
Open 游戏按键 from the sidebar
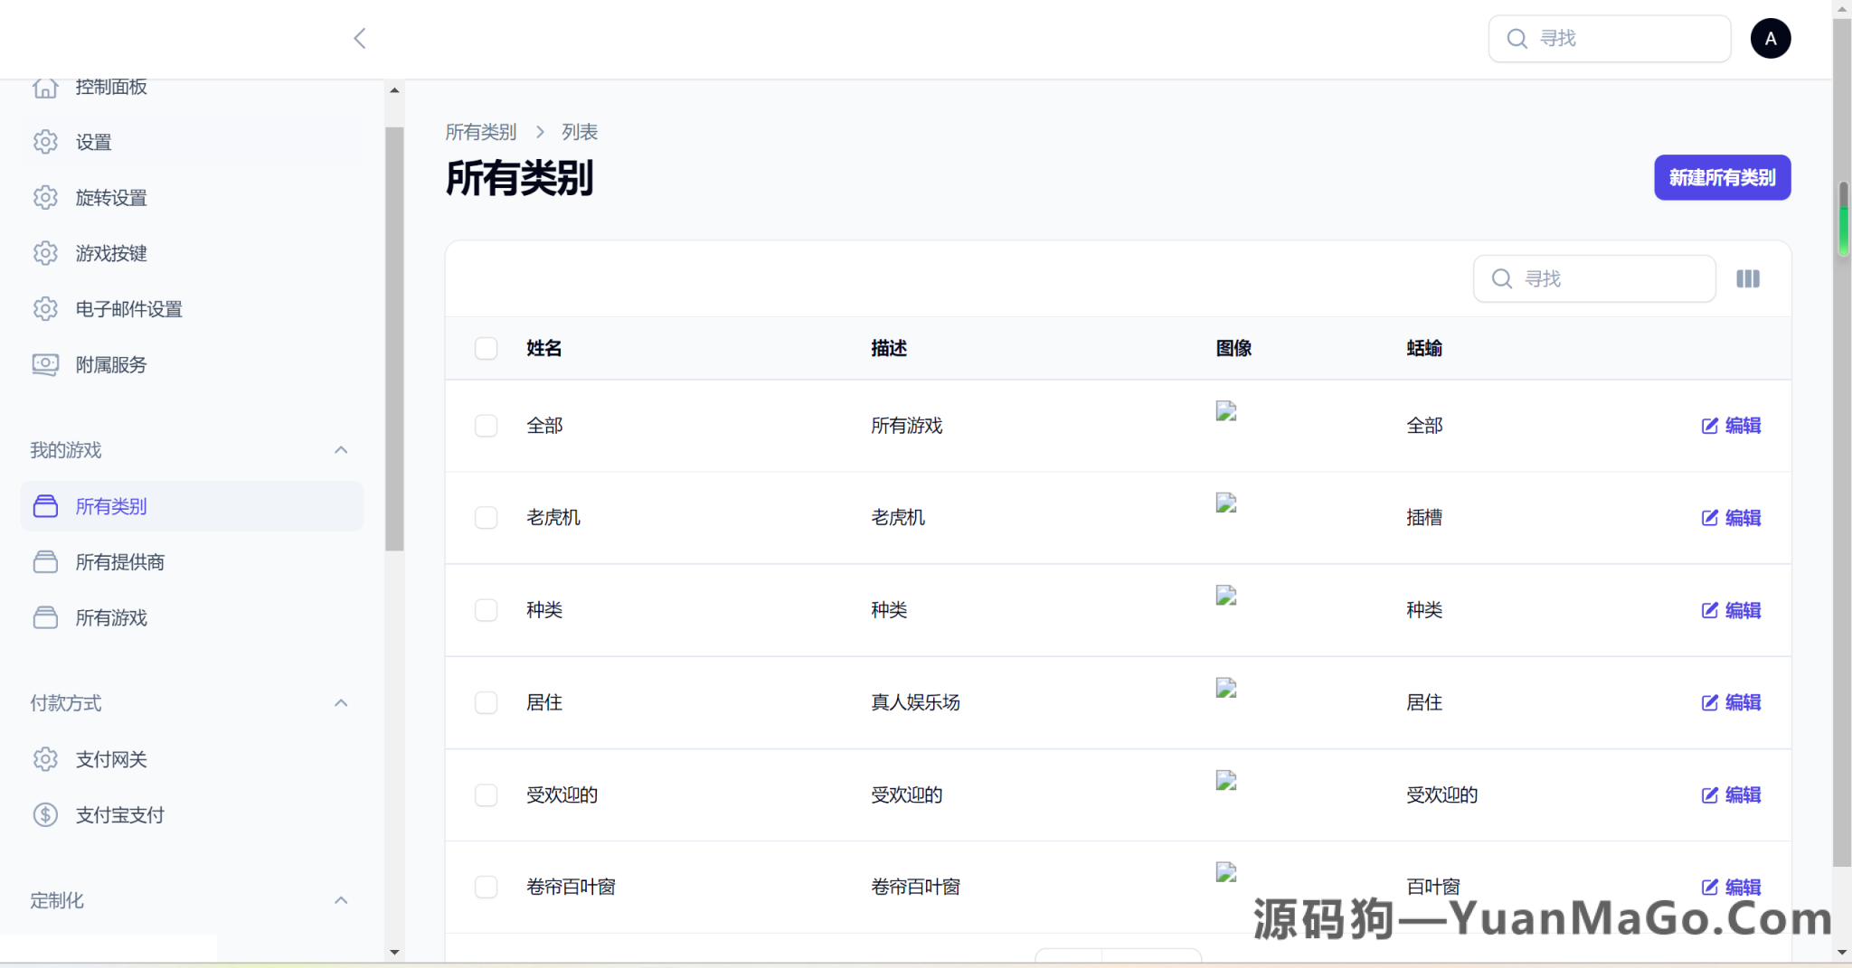(45, 253)
